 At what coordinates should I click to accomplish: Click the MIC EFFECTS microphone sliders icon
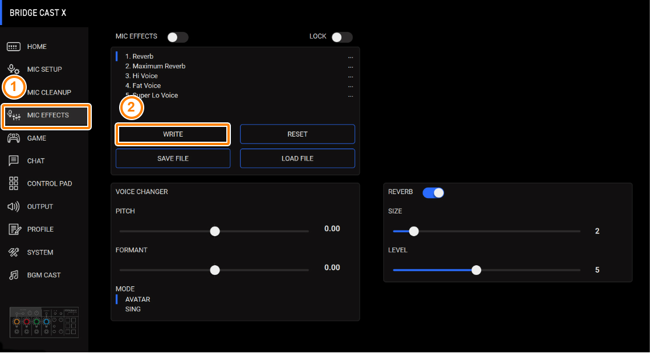[x=14, y=116]
